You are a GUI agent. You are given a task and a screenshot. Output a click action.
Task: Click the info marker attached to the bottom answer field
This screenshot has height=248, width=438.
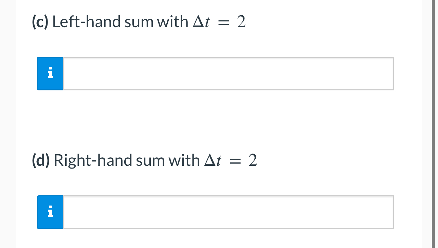click(x=50, y=212)
